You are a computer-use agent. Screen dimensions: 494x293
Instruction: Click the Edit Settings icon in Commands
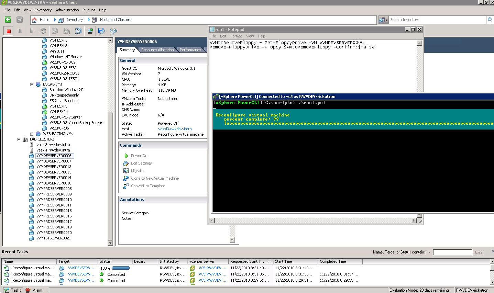[x=126, y=163]
